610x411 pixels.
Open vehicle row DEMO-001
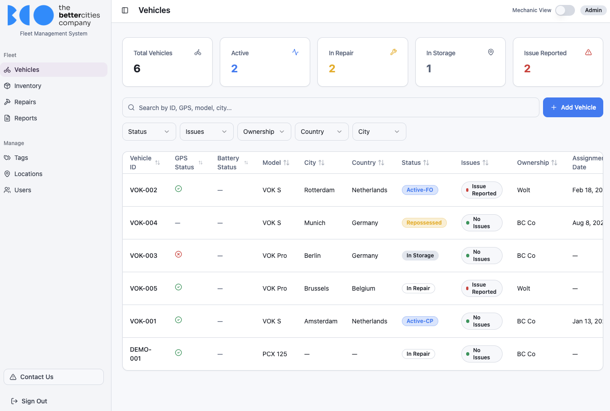tap(363, 354)
